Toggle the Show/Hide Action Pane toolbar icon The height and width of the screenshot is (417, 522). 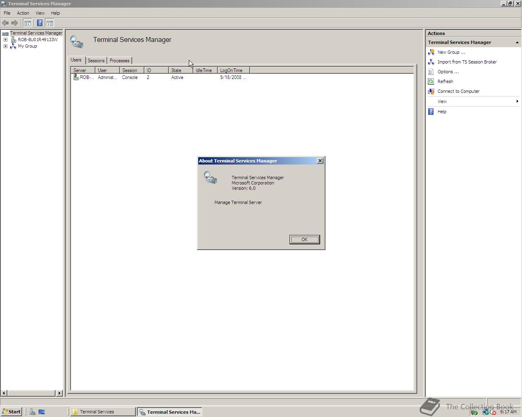click(50, 23)
